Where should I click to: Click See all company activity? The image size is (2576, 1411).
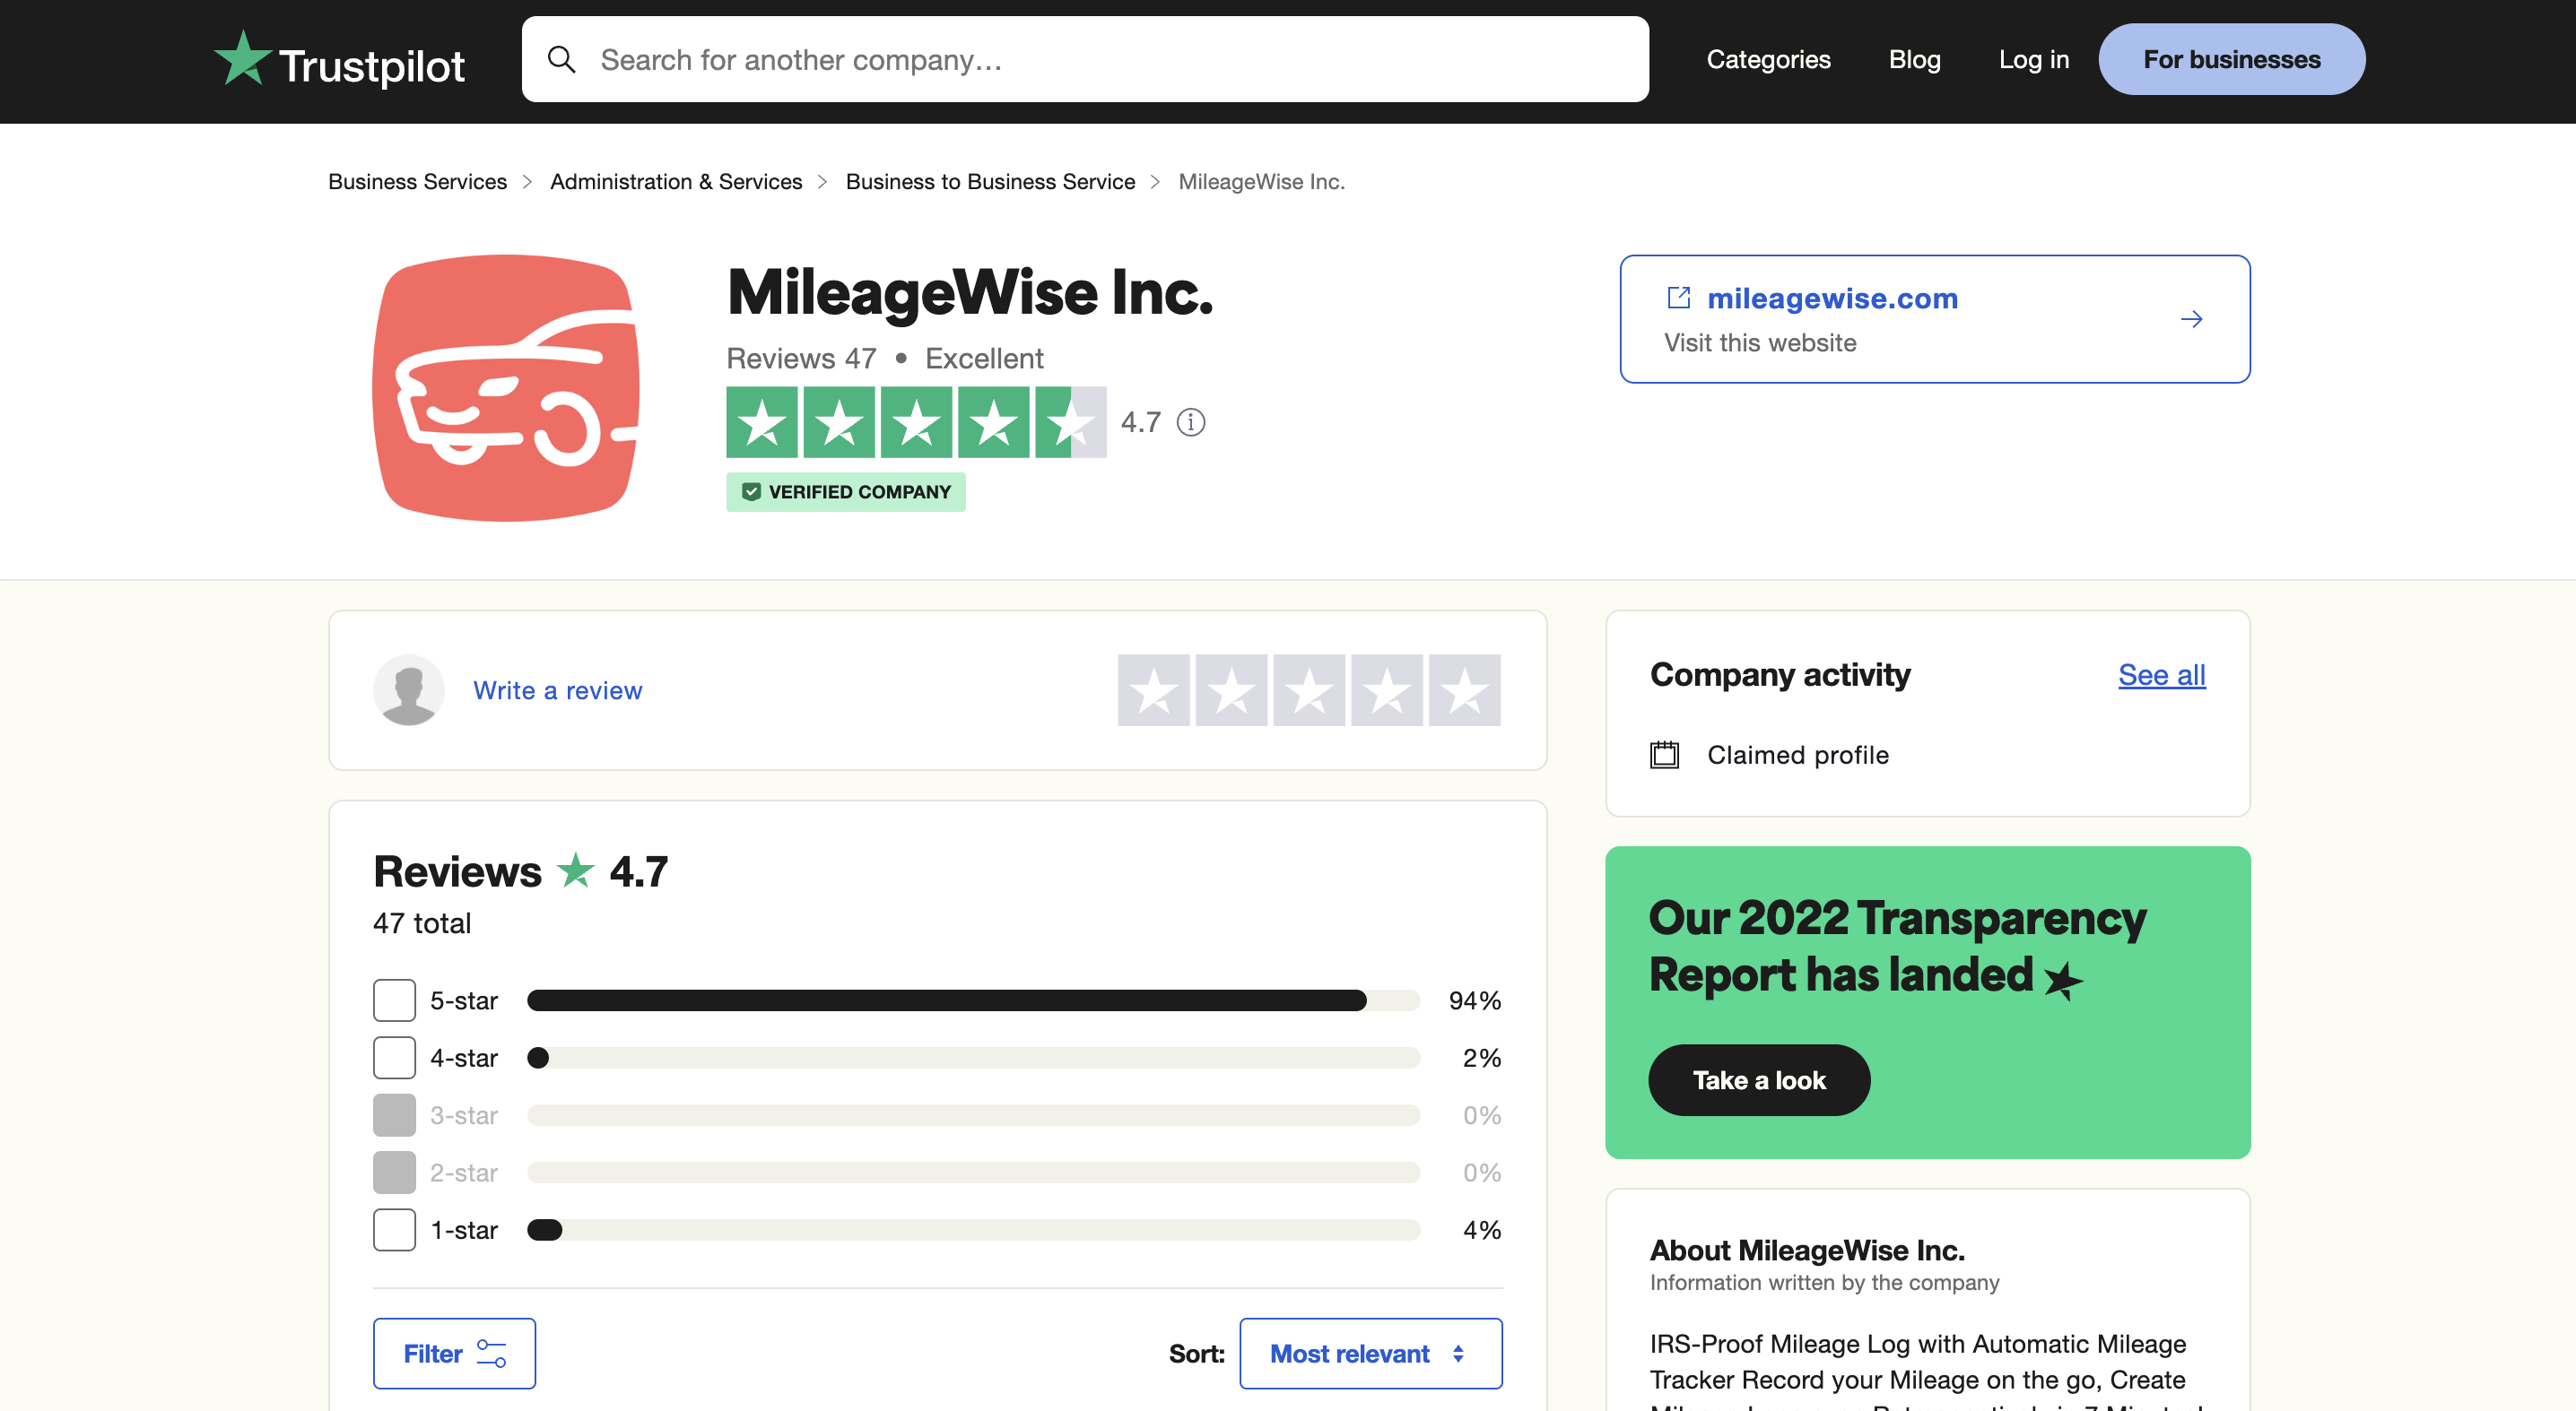click(x=2161, y=676)
